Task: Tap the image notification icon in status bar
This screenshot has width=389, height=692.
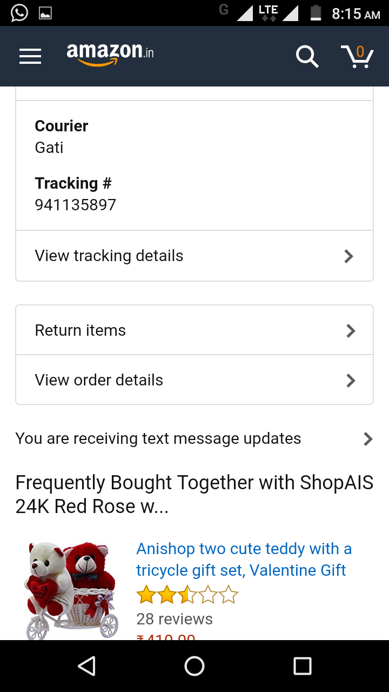Action: (45, 13)
